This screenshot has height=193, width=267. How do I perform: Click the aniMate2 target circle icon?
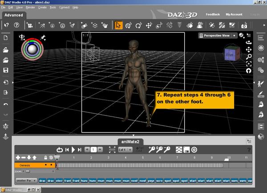(x=194, y=150)
